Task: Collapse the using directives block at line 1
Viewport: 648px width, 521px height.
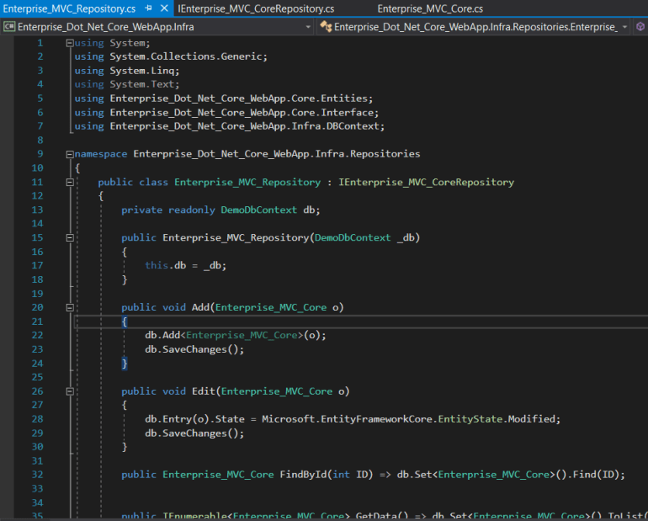Action: (70, 43)
